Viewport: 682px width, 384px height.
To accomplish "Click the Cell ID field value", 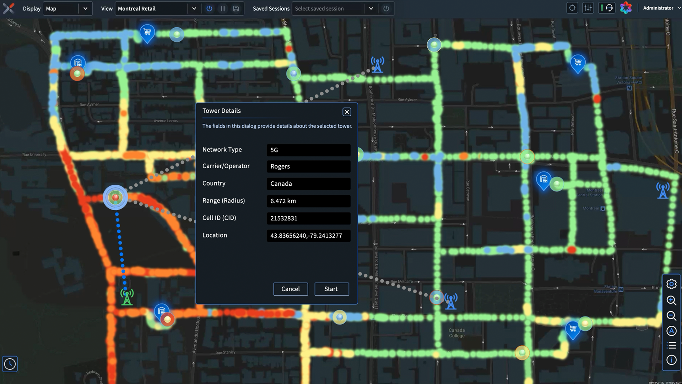I will coord(308,218).
